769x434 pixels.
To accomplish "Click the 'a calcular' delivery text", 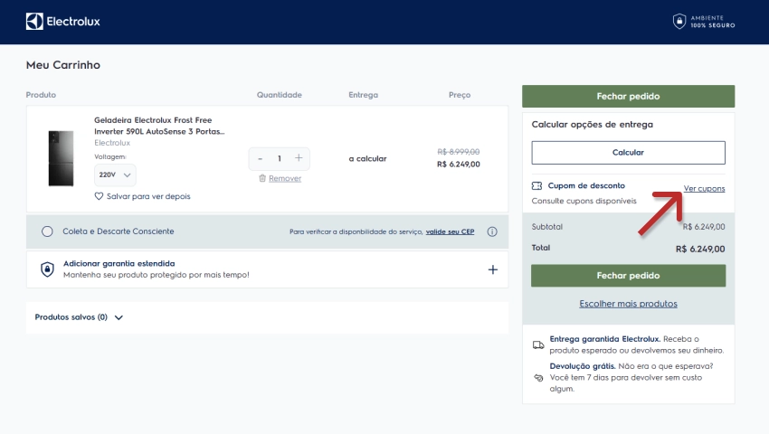I will tap(368, 159).
